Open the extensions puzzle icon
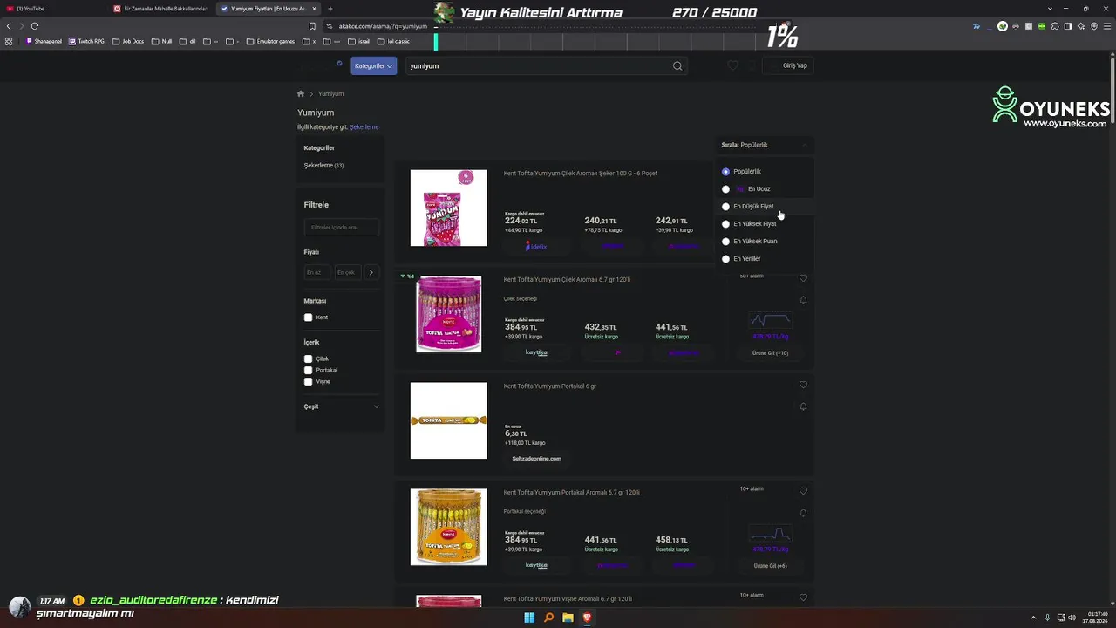 coord(1055,26)
